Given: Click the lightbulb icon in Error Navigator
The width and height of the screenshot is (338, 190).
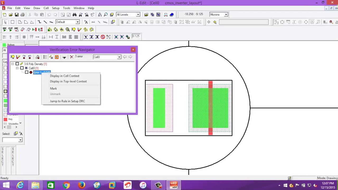Looking at the screenshot, I should point(12,57).
